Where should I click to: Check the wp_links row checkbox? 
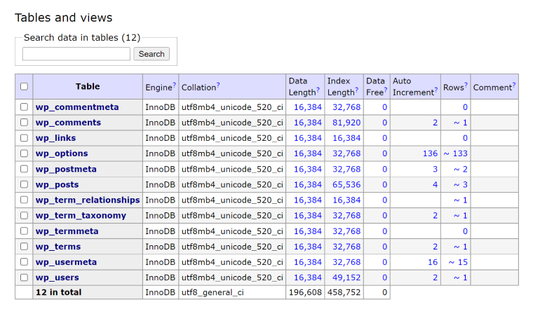coord(24,138)
